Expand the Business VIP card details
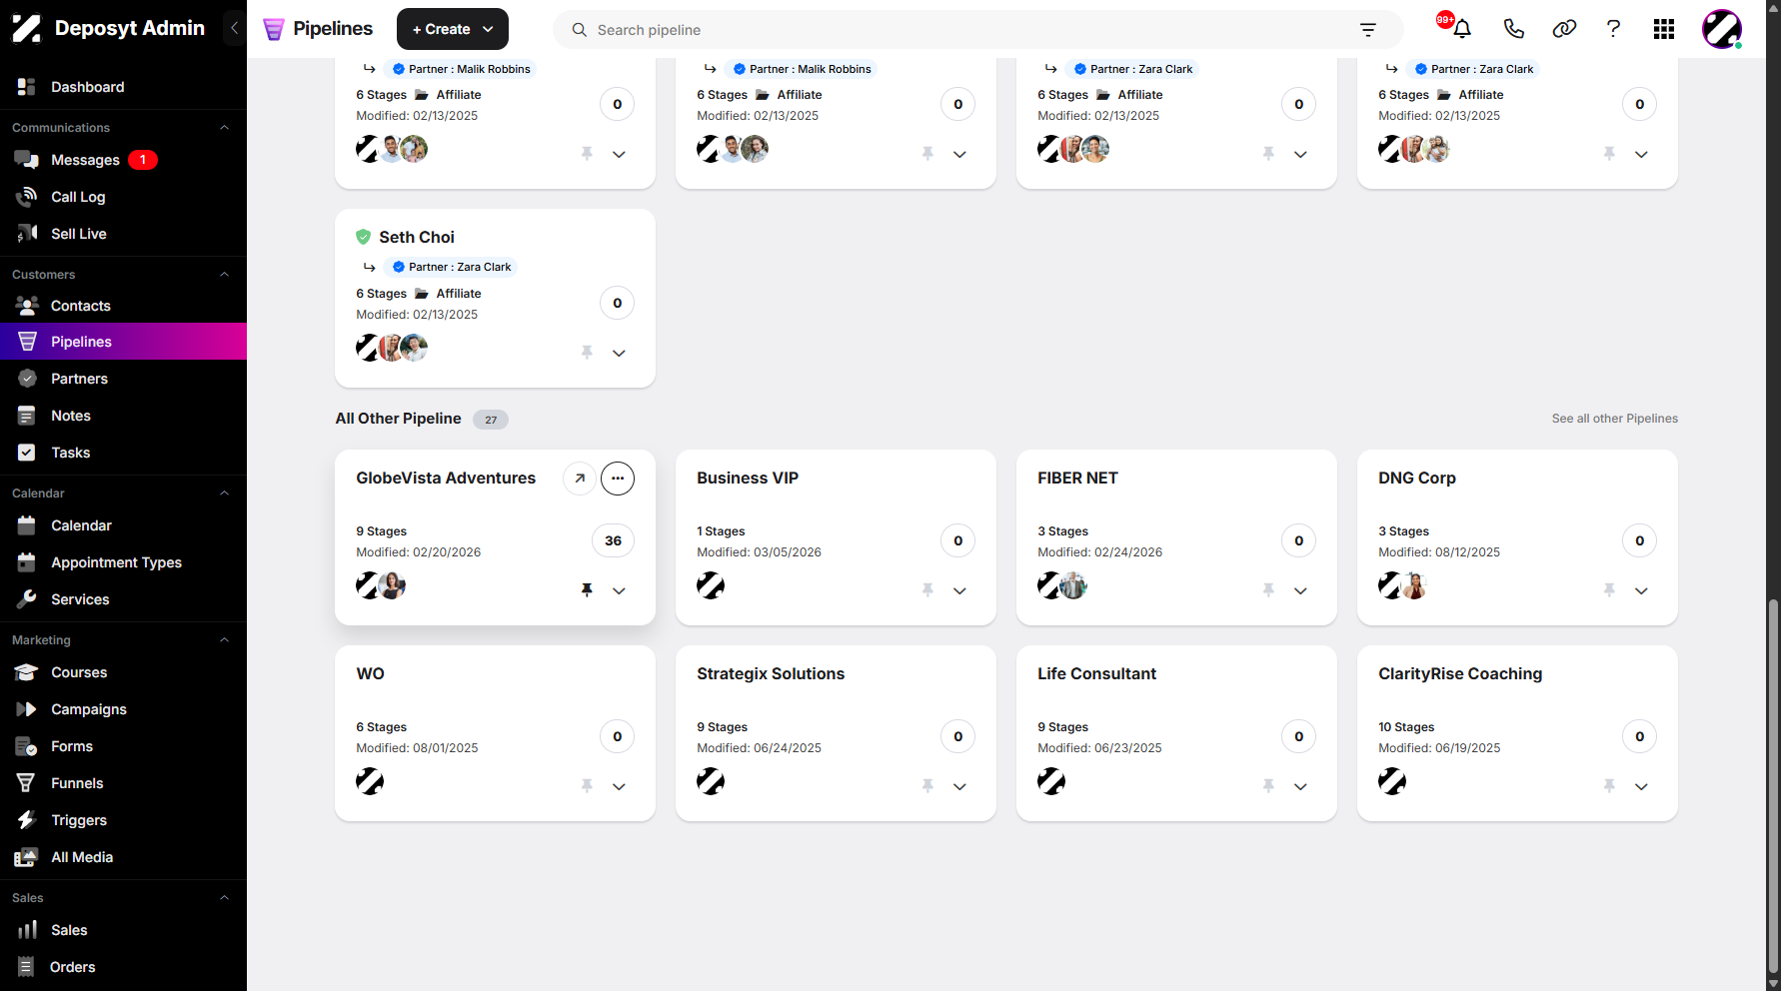The image size is (1781, 991). point(959,590)
